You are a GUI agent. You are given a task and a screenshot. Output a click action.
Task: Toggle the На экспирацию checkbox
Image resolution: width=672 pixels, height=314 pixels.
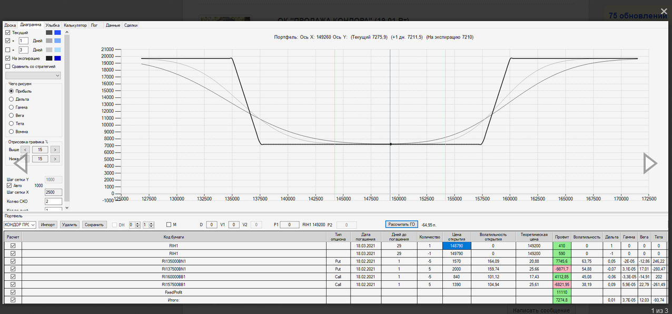tap(7, 58)
